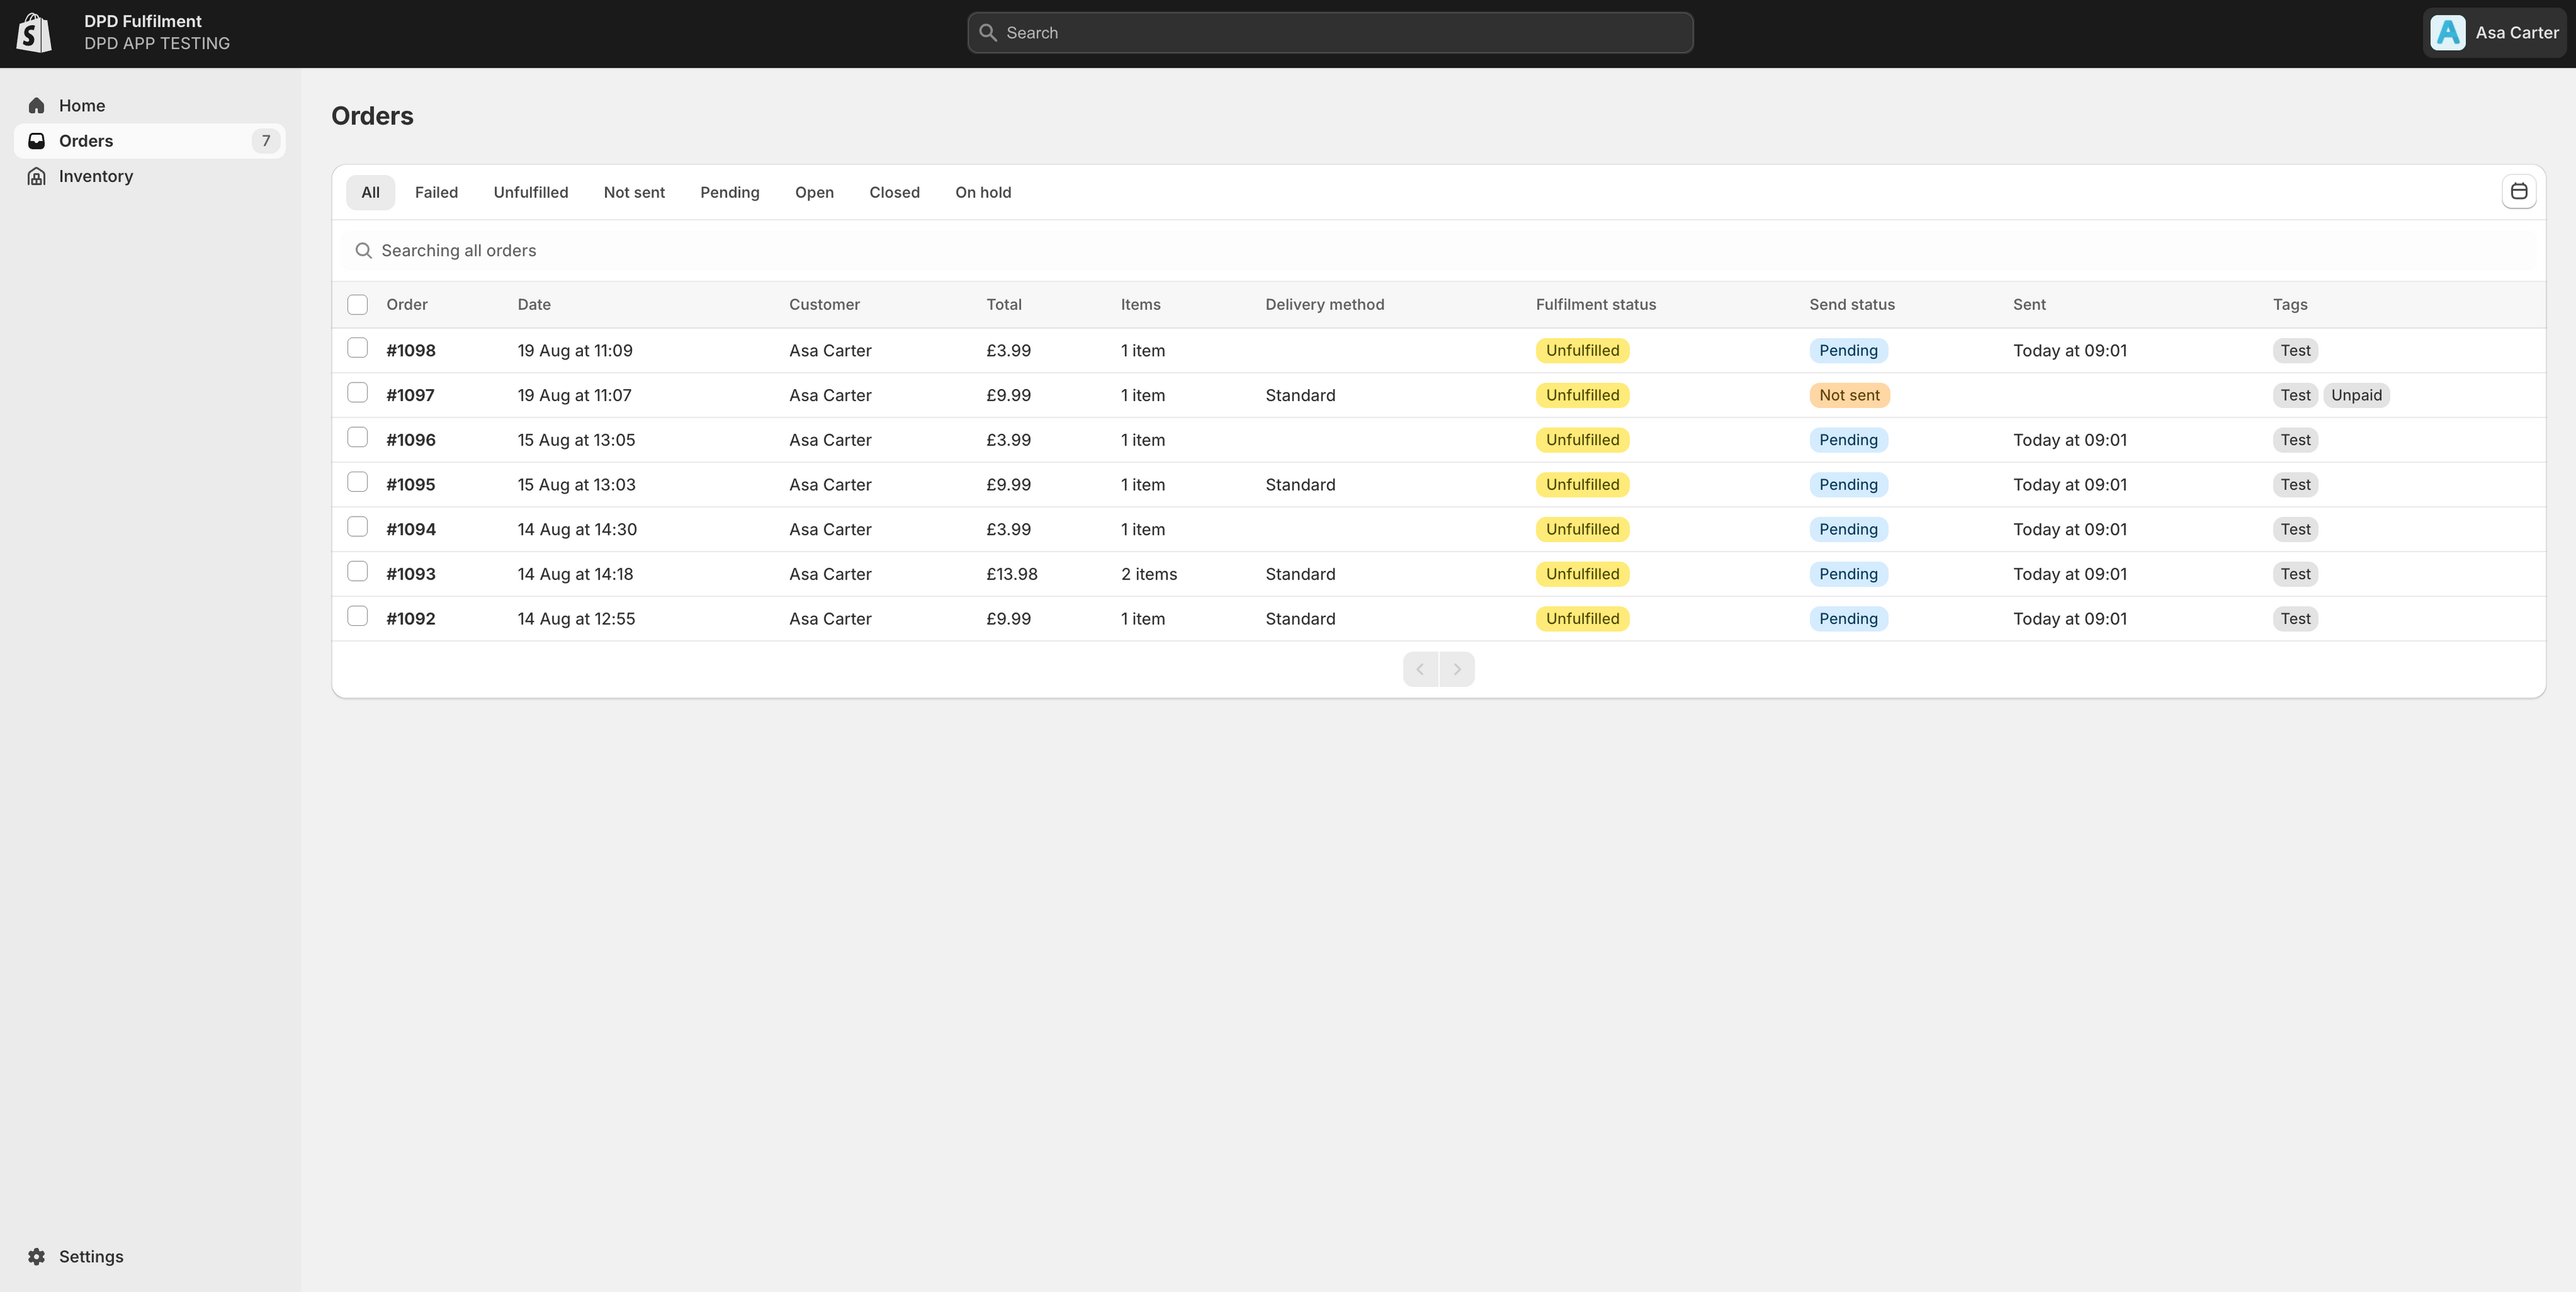Click the Inventory building icon
The height and width of the screenshot is (1292, 2576).
pos(37,177)
